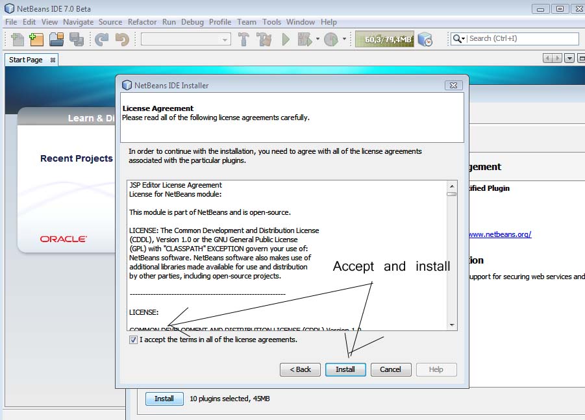Close the Start Page tab
Image resolution: width=585 pixels, height=420 pixels.
click(x=53, y=60)
